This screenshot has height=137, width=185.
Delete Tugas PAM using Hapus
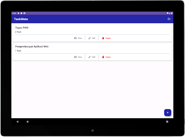107,38
